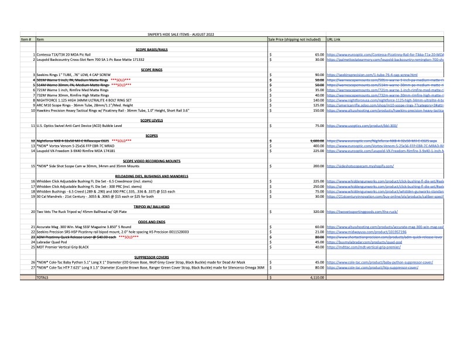The width and height of the screenshot is (464, 358).
Task: Select the 4,110.00 total price cell
Action: click(297, 278)
